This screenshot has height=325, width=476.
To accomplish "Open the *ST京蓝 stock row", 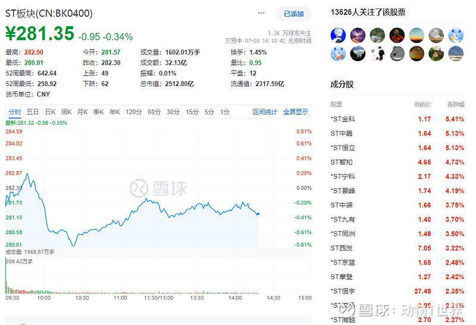I will [397, 263].
